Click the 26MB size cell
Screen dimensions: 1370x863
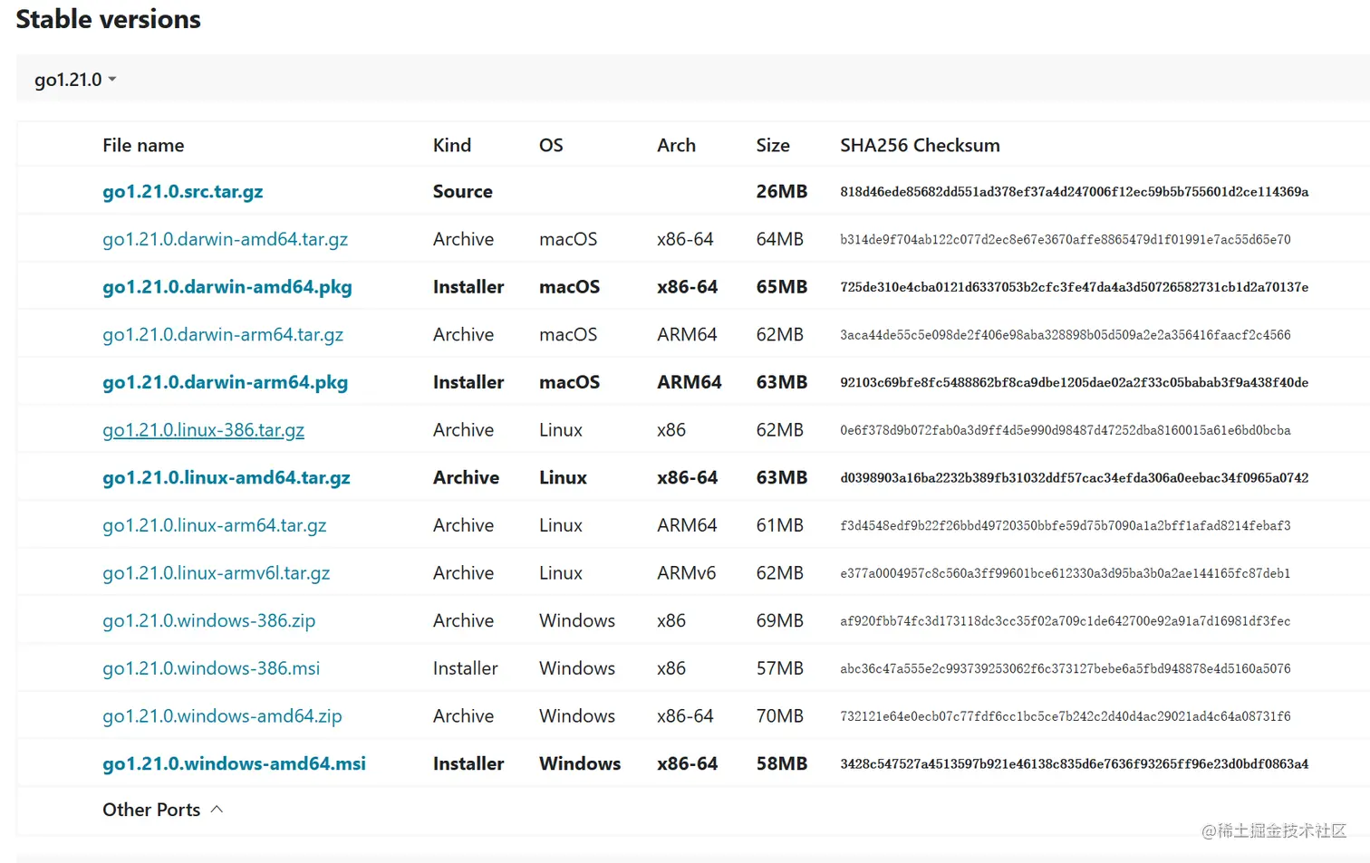click(x=782, y=191)
